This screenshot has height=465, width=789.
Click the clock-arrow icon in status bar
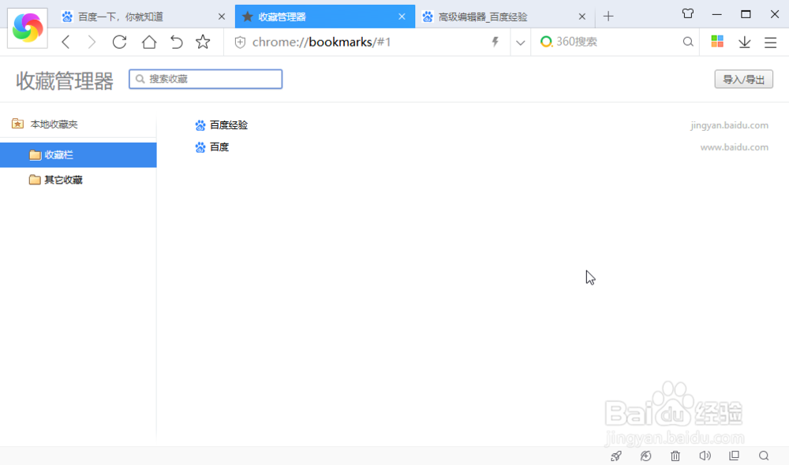click(645, 456)
